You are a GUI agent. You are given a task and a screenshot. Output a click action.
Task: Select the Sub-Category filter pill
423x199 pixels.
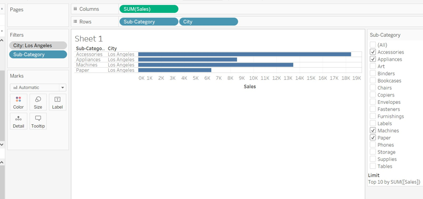[38, 54]
